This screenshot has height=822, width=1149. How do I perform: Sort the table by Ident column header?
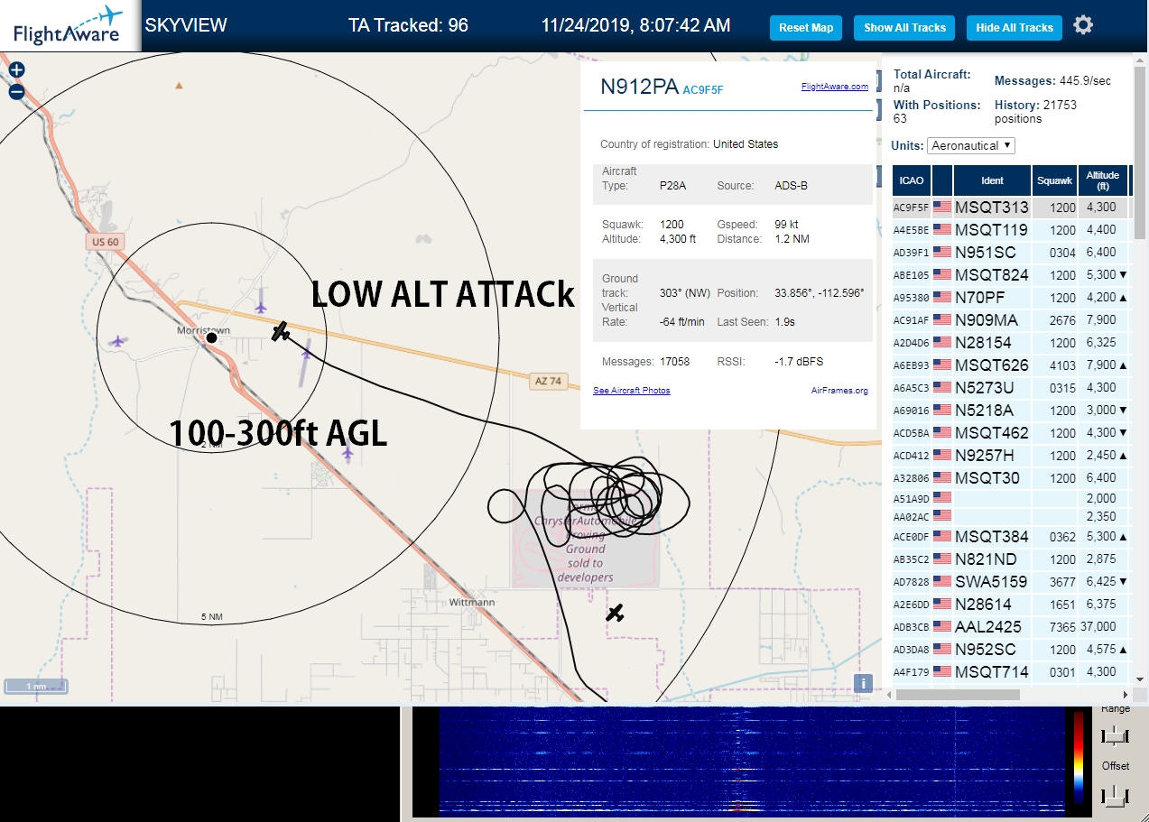click(993, 180)
